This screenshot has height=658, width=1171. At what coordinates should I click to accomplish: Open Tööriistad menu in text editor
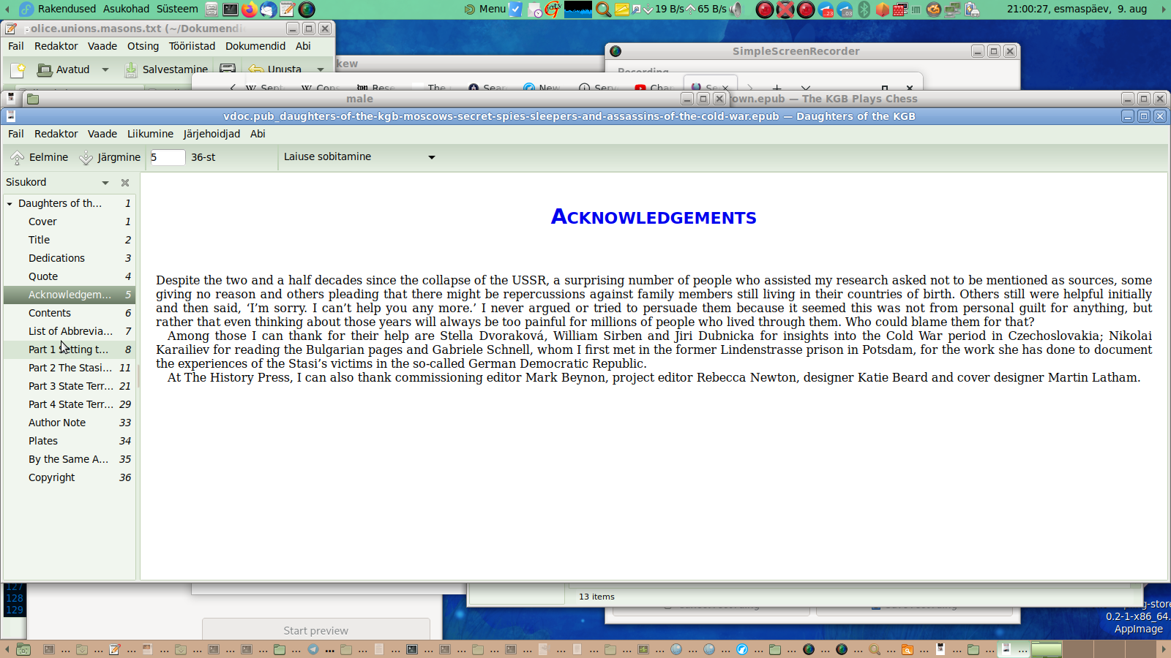192,46
